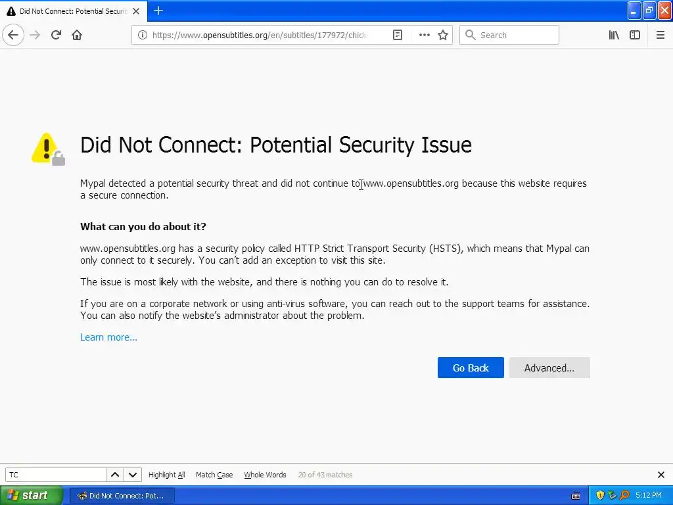Open a new tab with plus button
This screenshot has width=673, height=505.
pyautogui.click(x=158, y=11)
